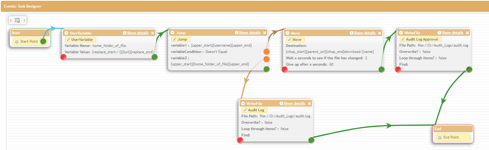Show details of Audit Log Approval WriteFile
Image resolution: width=489 pixels, height=150 pixels.
click(x=452, y=33)
